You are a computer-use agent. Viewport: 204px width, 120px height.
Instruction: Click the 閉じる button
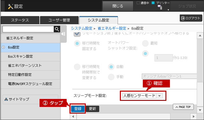point(118,6)
